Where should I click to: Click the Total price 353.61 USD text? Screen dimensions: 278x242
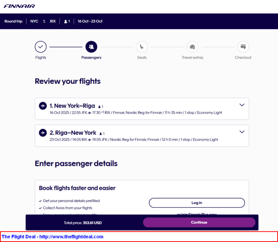tap(83, 223)
